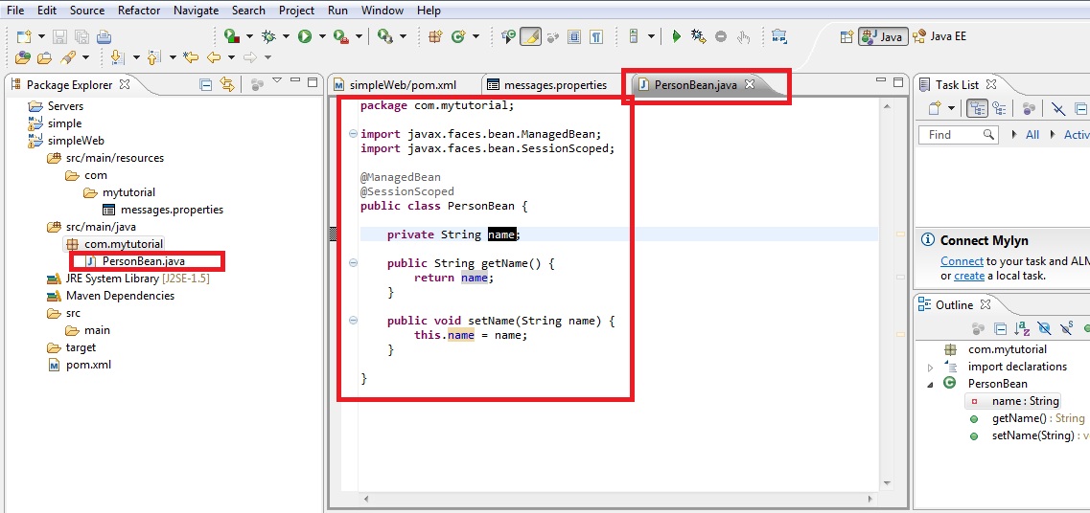Open the Debug dropdown arrow

(286, 36)
